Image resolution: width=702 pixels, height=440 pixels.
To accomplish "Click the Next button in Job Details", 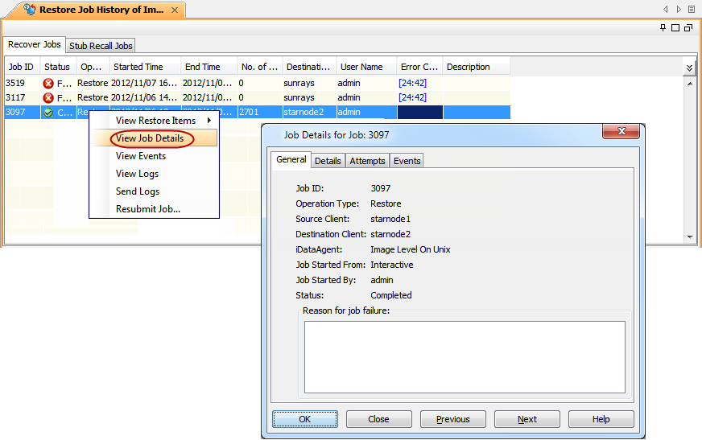I will [x=526, y=419].
